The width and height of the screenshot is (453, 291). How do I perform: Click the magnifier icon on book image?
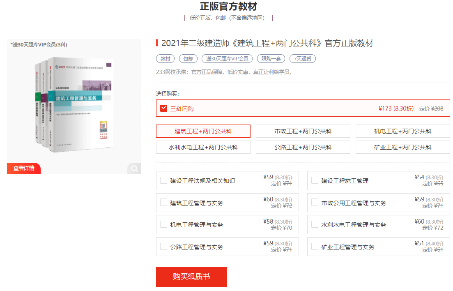click(x=134, y=168)
